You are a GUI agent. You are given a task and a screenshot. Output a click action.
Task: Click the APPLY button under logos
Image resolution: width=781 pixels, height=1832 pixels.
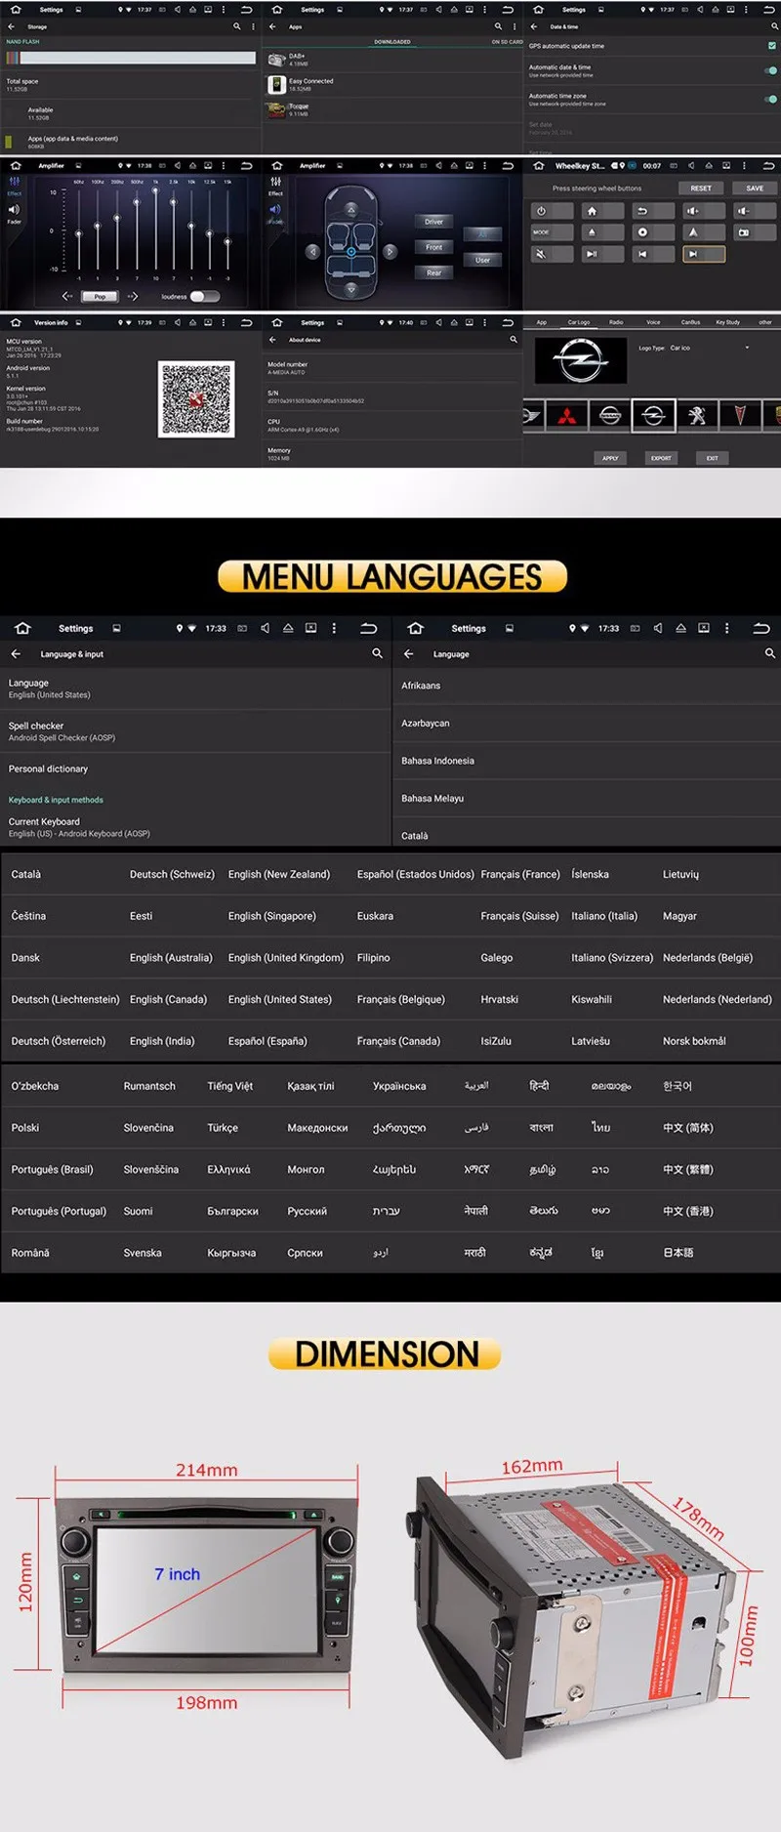(610, 458)
